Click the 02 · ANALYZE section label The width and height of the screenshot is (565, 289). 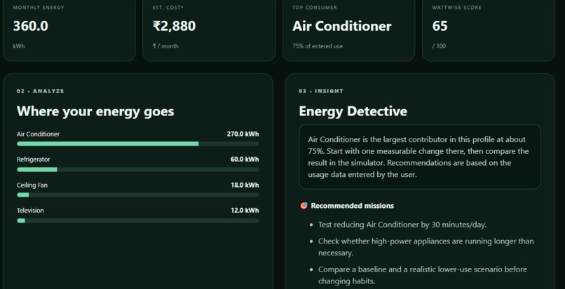(41, 91)
